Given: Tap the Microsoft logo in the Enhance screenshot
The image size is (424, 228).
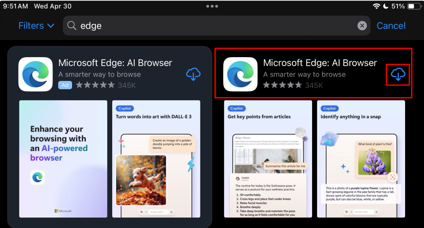Looking at the screenshot, I should click(x=63, y=211).
